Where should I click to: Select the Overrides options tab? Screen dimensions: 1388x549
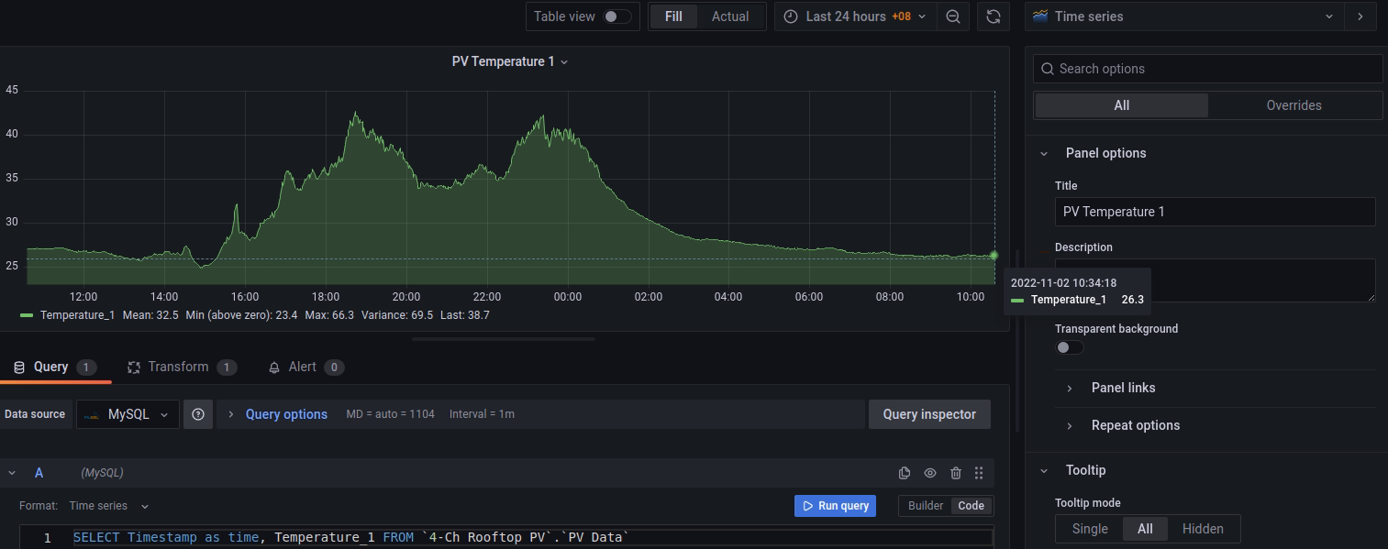click(1294, 105)
